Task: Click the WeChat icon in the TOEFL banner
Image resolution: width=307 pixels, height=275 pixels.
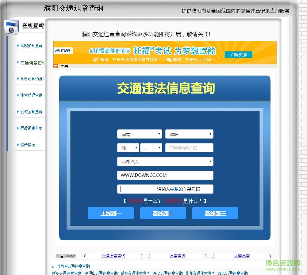Action: click(169, 60)
